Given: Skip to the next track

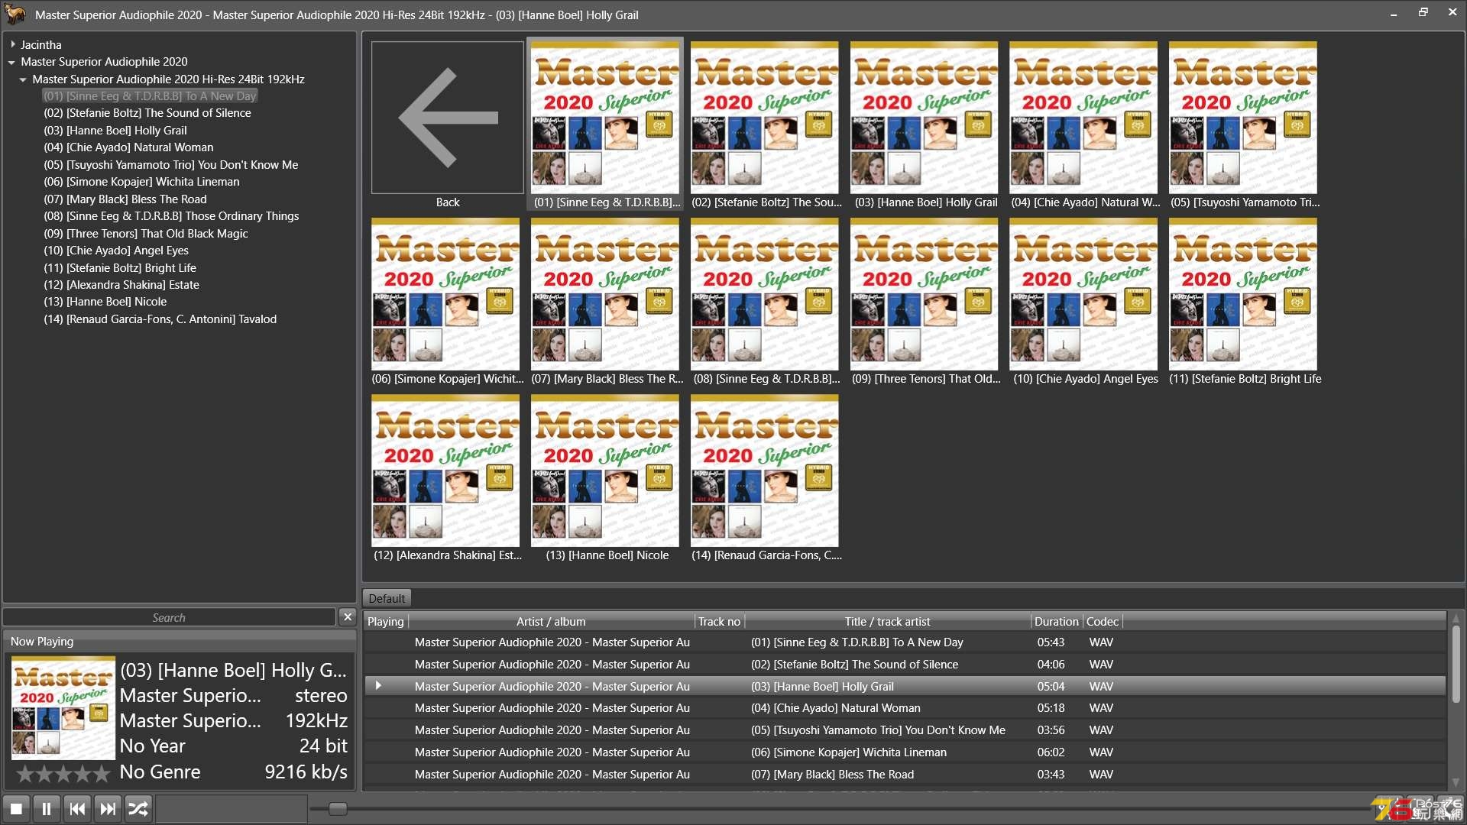Looking at the screenshot, I should [x=108, y=808].
